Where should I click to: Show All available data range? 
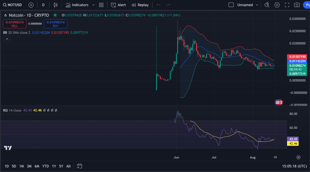(x=68, y=166)
